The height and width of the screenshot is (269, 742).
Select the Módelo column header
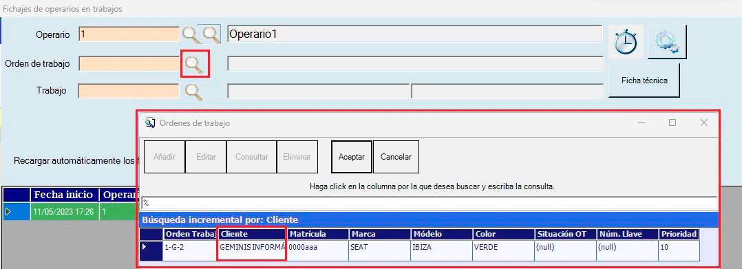(441, 234)
